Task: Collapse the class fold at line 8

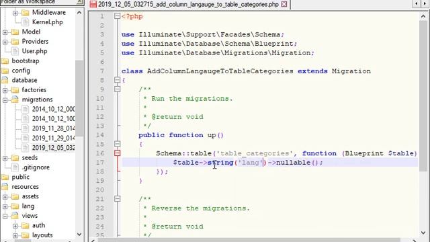Action: coord(118,80)
